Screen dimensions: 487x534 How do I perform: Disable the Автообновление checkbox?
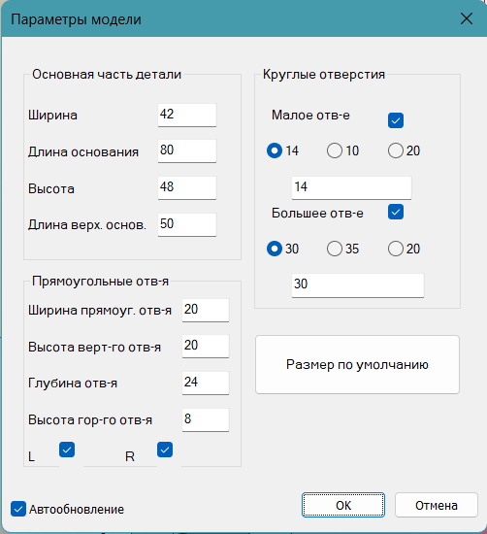(x=18, y=509)
